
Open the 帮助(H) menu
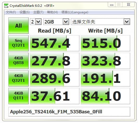pyautogui.click(x=52, y=12)
